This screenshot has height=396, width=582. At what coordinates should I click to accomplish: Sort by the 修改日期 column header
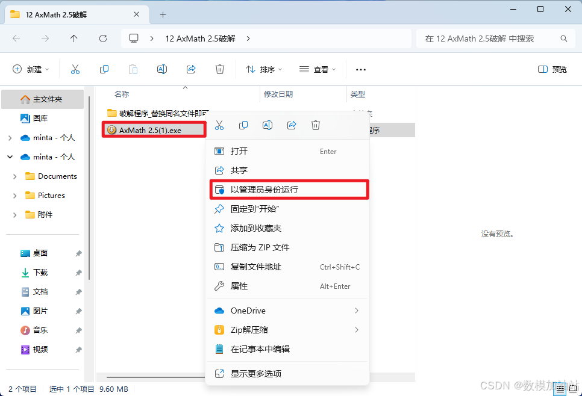[278, 94]
